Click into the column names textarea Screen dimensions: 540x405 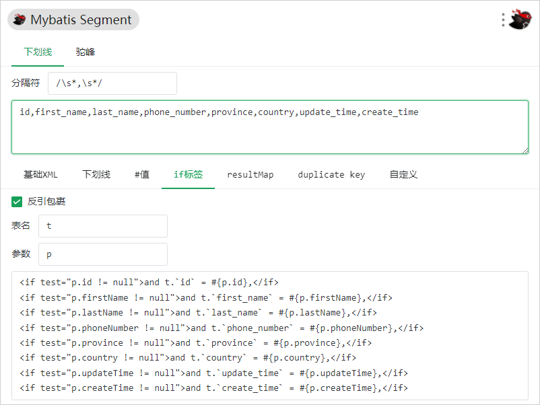(x=270, y=127)
